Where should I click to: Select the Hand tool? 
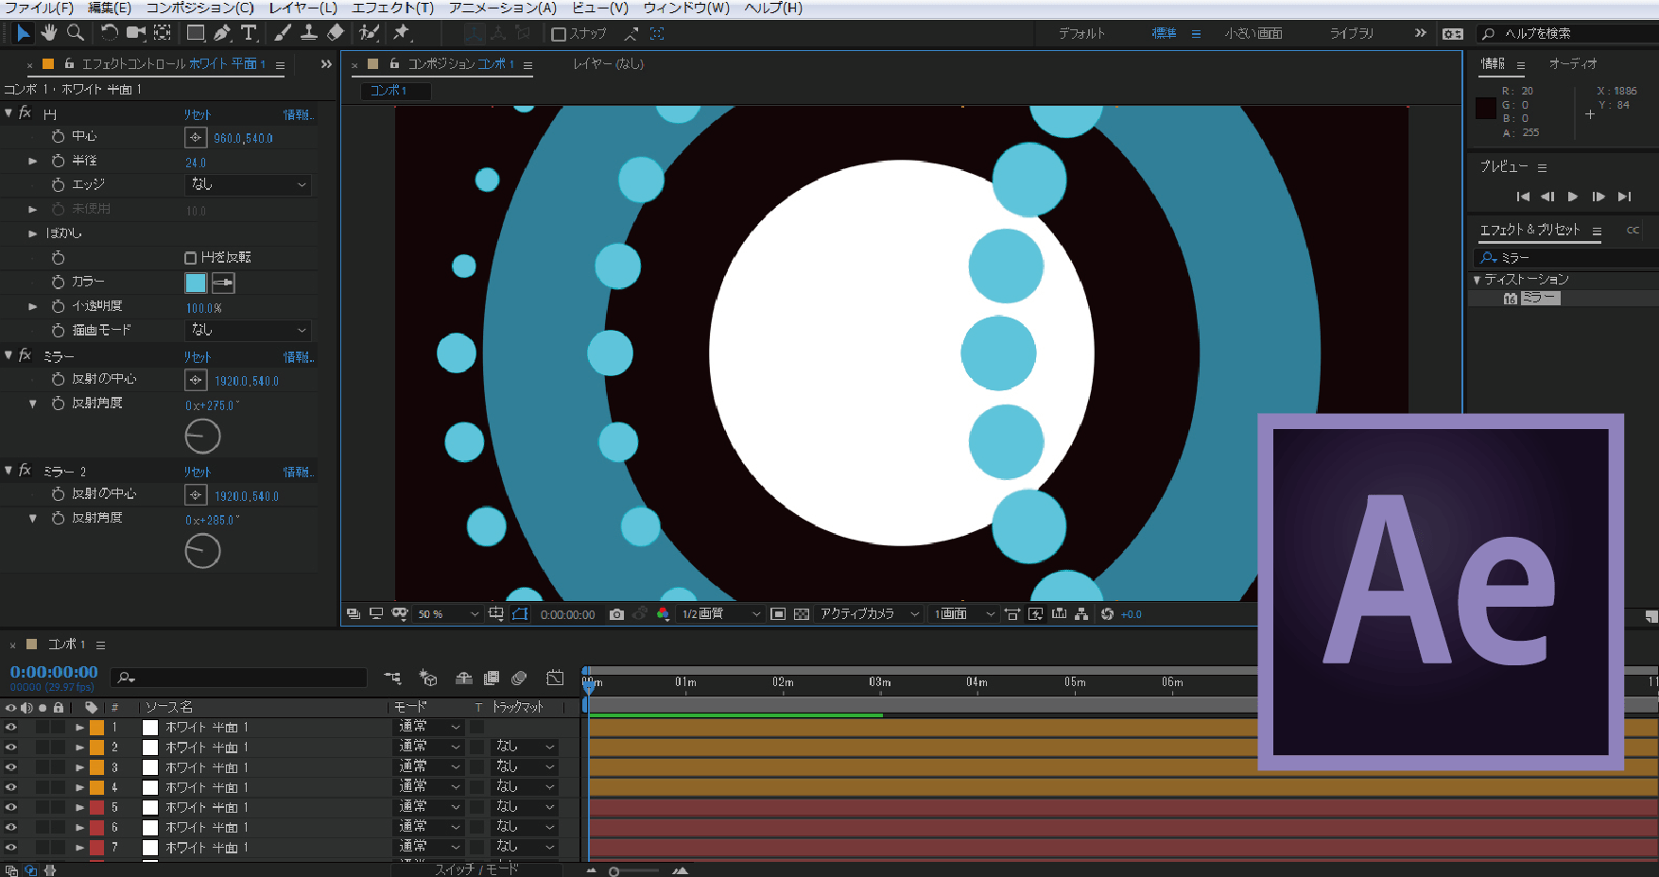click(x=49, y=33)
